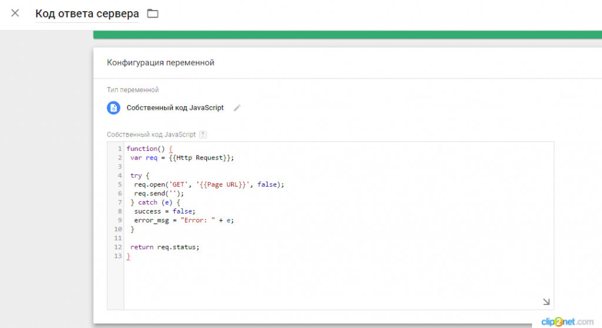
Task: Select 'Собственный код JavaScript' variable type label
Action: (175, 108)
